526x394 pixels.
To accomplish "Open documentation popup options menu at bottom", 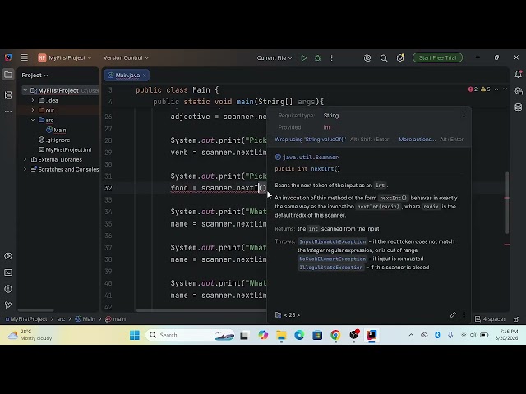I will pos(464,314).
